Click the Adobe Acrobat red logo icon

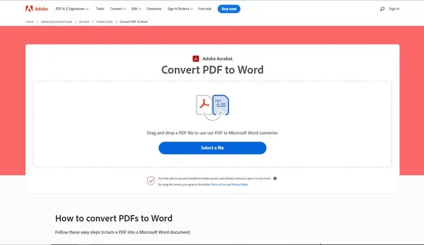[196, 59]
